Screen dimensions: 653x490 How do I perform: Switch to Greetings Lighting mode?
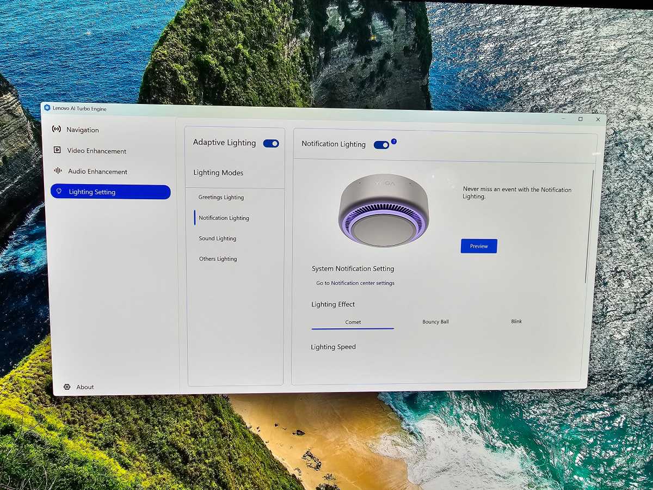(x=221, y=197)
